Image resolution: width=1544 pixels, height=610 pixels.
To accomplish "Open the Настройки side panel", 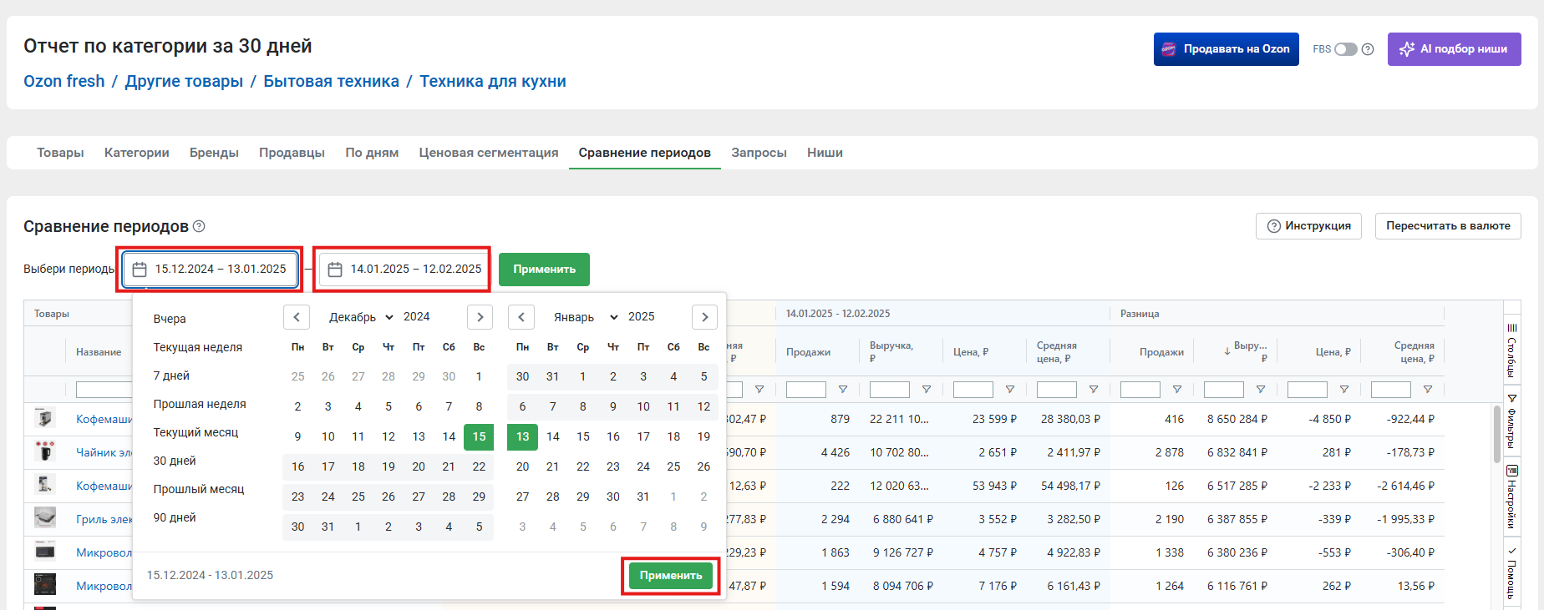I will (1511, 497).
